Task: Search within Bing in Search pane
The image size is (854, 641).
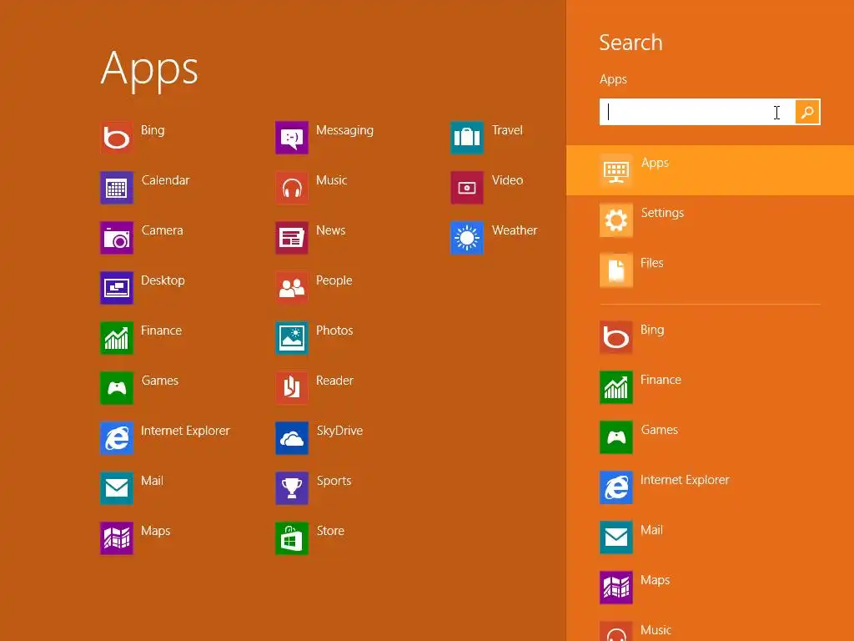Action: pos(711,337)
